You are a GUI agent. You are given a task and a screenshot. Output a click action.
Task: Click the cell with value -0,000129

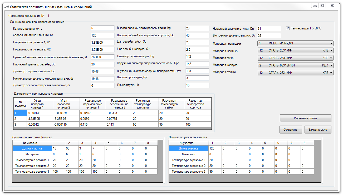pyautogui.click(x=66, y=113)
